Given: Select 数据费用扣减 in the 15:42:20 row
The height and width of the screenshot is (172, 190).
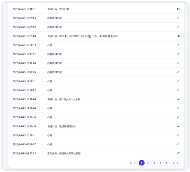Looking at the screenshot, I should click(55, 63).
